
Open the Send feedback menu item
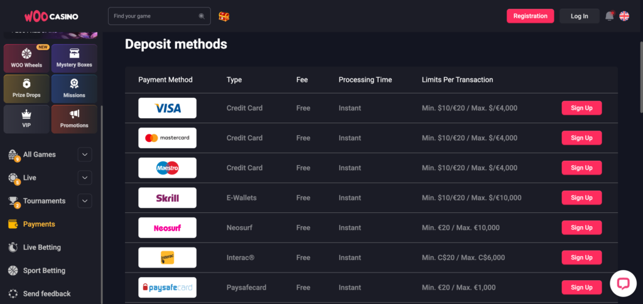click(46, 294)
